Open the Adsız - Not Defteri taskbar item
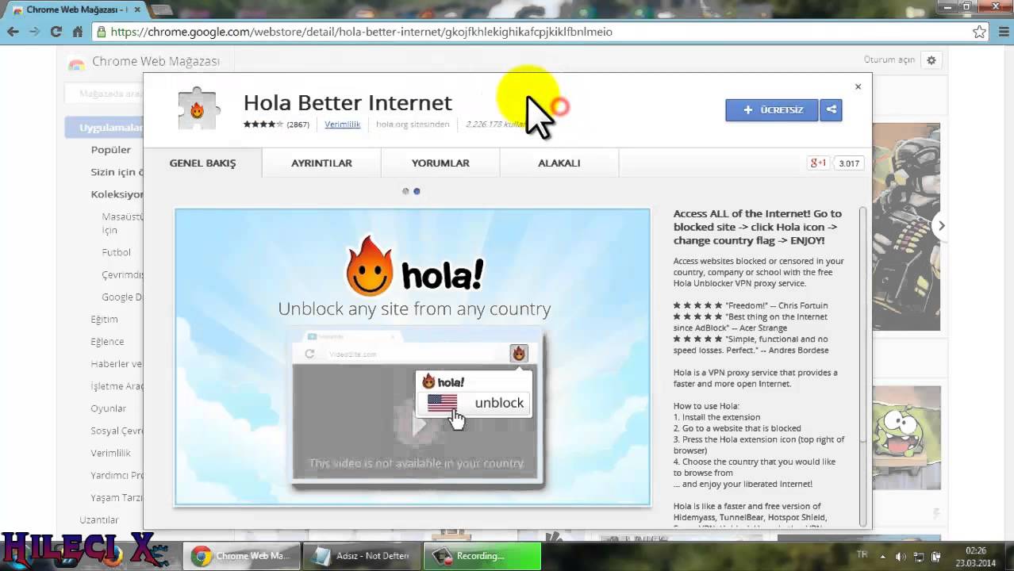Image resolution: width=1014 pixels, height=571 pixels. pos(363,556)
